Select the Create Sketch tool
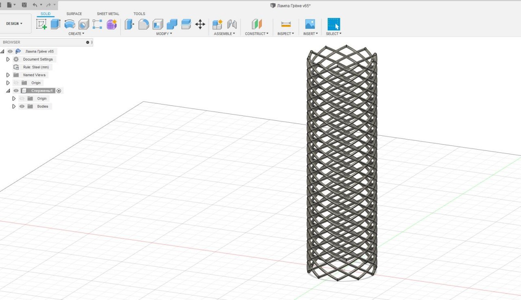This screenshot has height=300, width=521. [x=42, y=24]
